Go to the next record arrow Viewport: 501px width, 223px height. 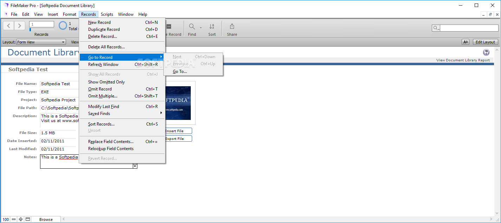(20, 26)
